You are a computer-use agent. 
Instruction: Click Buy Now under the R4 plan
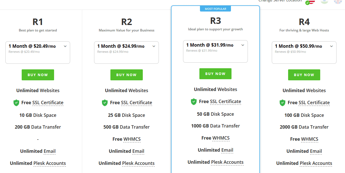(x=304, y=75)
